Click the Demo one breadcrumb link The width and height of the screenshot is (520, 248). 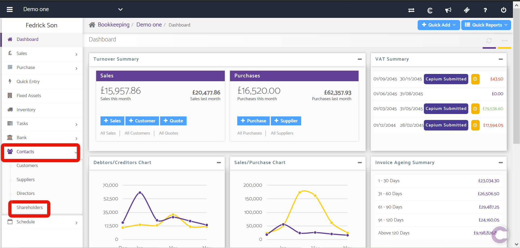tap(149, 25)
